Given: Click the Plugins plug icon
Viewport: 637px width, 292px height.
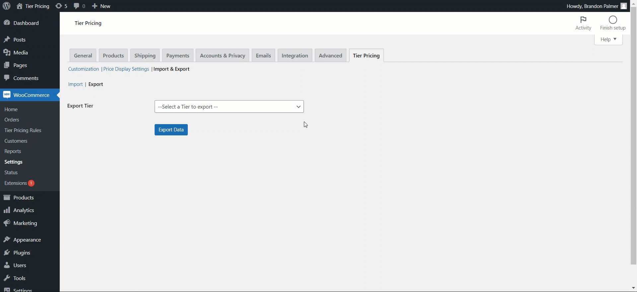Looking at the screenshot, I should click(x=7, y=253).
